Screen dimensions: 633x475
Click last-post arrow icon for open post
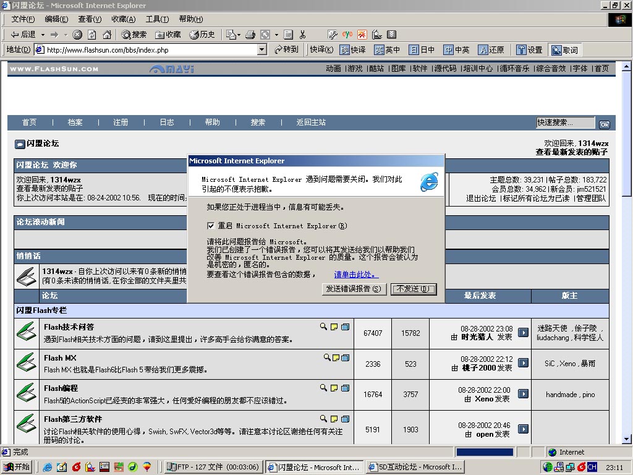[523, 429]
